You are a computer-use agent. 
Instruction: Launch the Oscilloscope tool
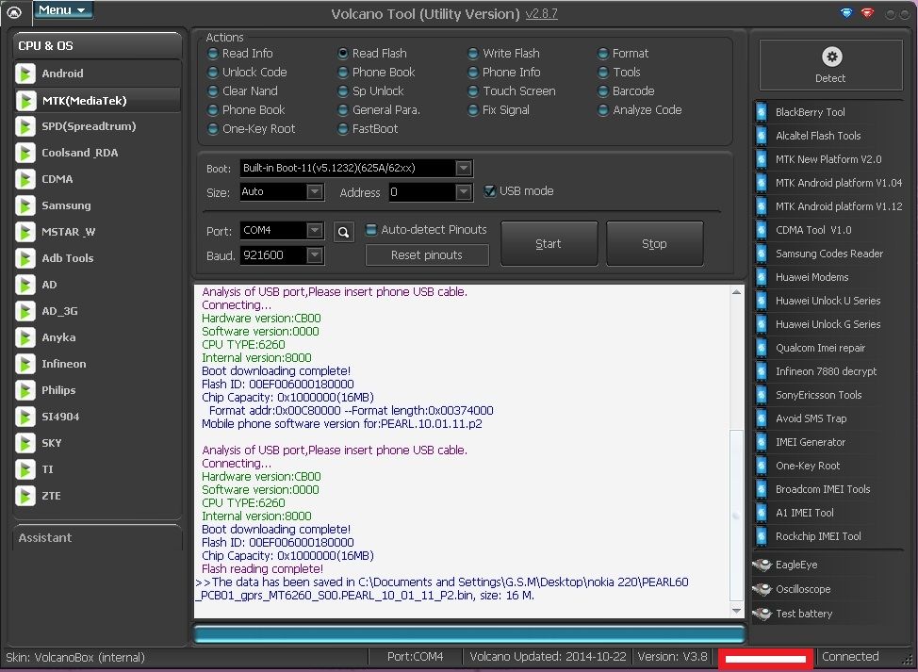802,589
